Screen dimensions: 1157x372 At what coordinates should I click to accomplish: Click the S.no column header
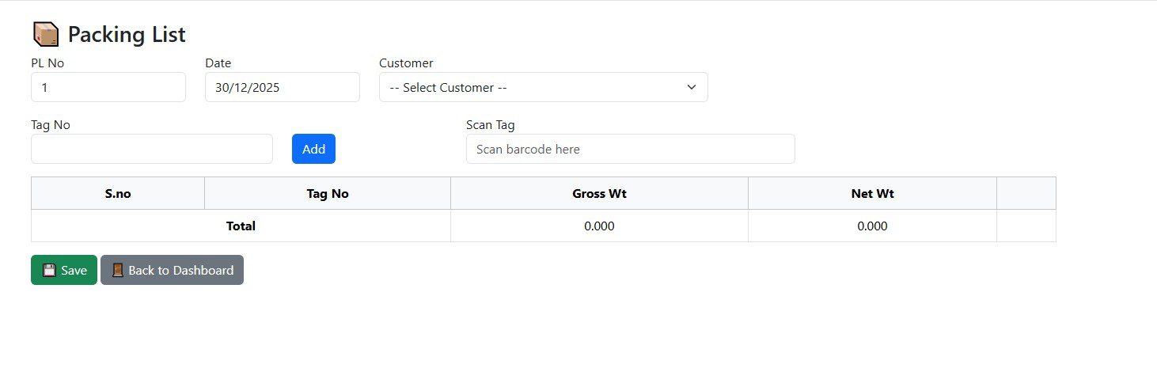118,193
